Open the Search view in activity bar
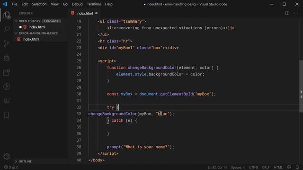This screenshot has width=303, height=170. (7, 29)
